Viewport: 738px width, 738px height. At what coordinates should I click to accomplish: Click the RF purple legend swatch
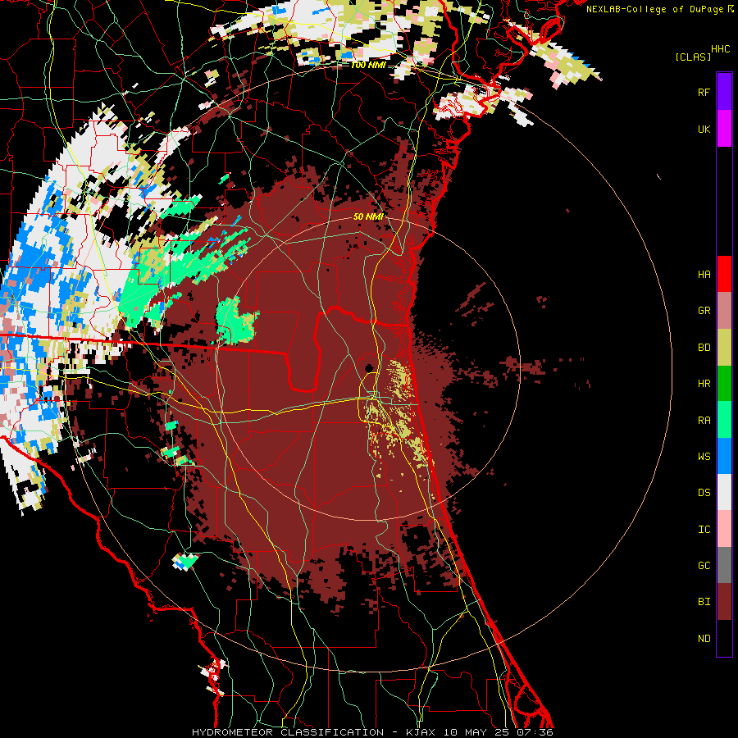pos(724,92)
